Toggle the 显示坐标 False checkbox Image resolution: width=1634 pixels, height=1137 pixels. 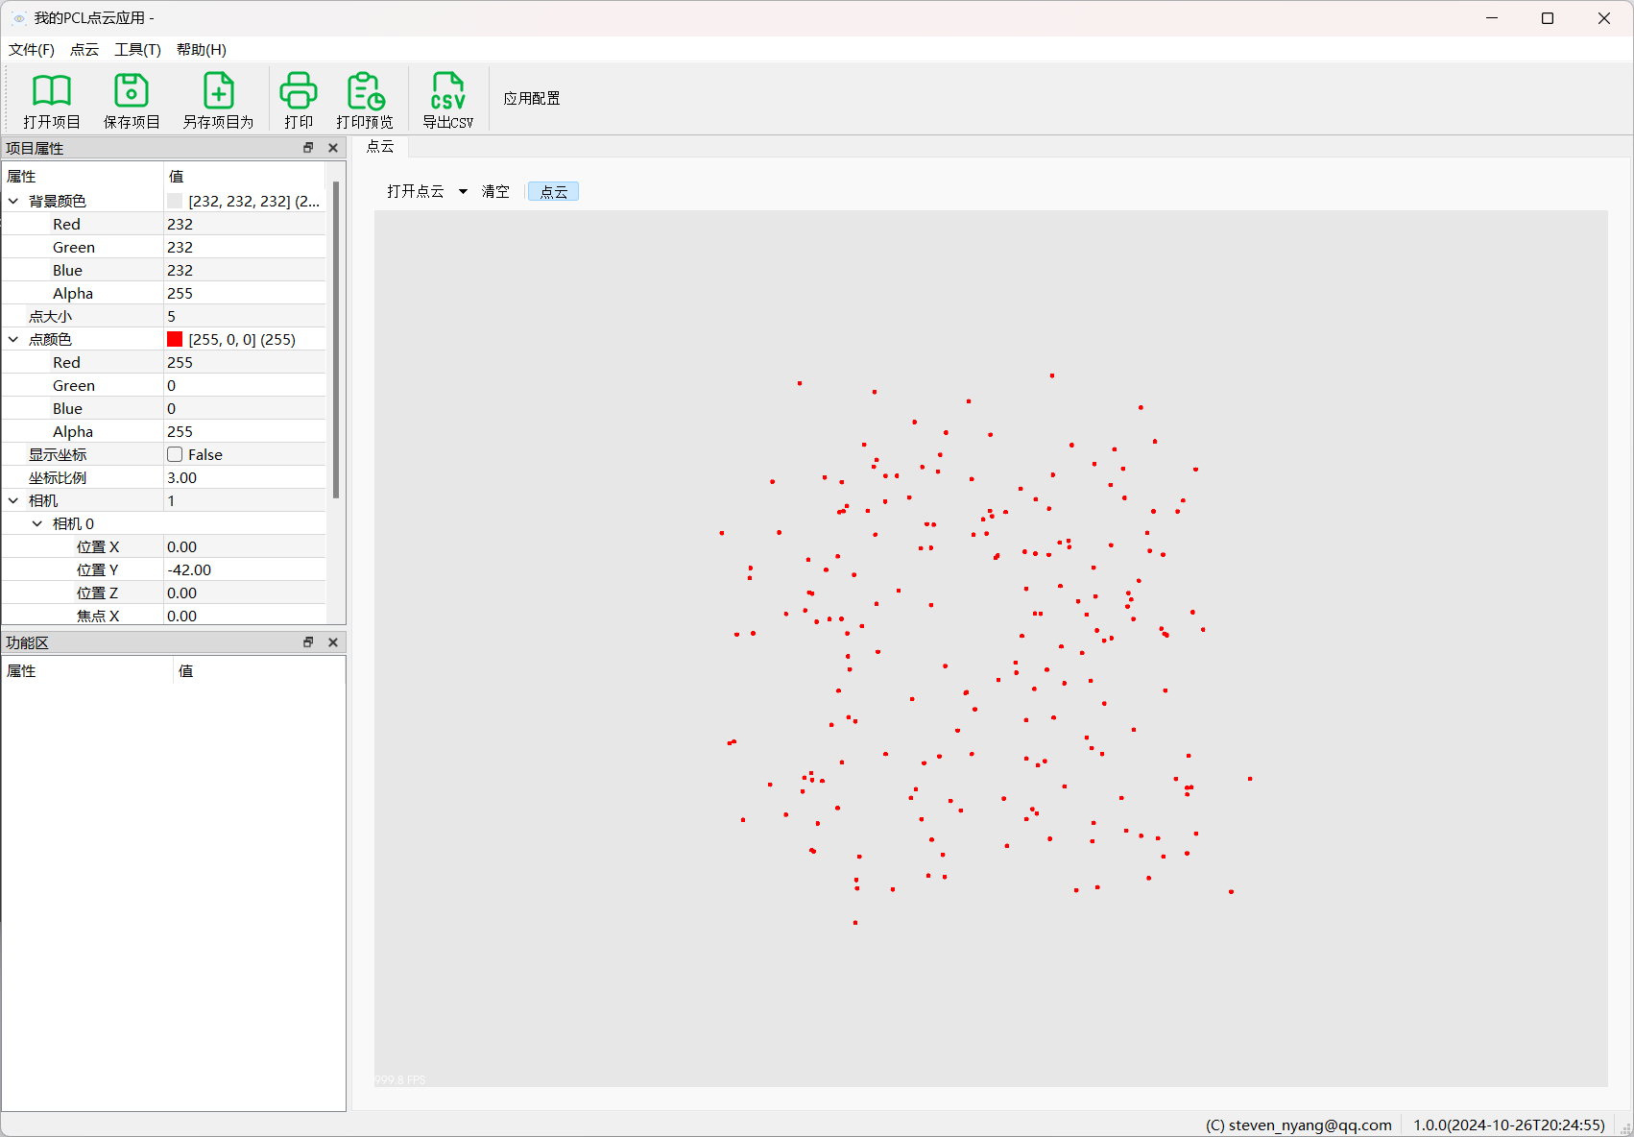click(x=175, y=454)
